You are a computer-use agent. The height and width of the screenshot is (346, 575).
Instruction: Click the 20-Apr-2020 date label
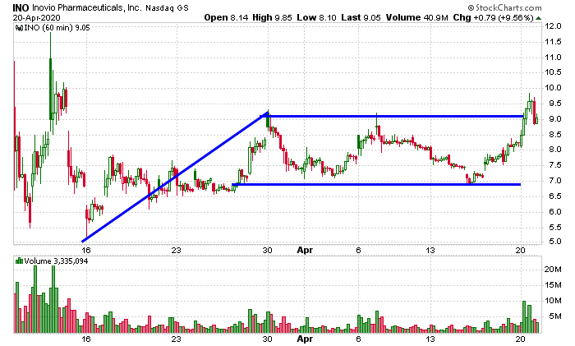(37, 17)
